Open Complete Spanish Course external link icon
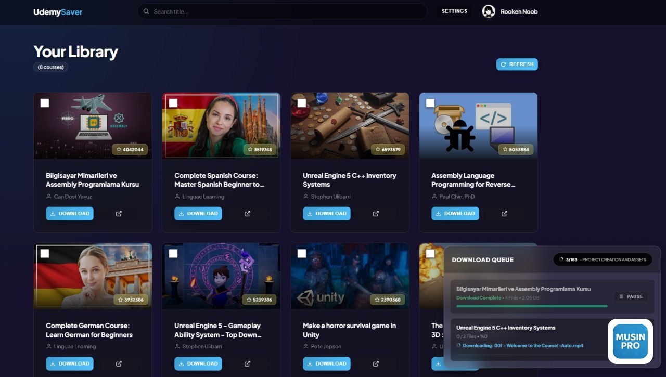Screen dimensions: 666x377 247,214
